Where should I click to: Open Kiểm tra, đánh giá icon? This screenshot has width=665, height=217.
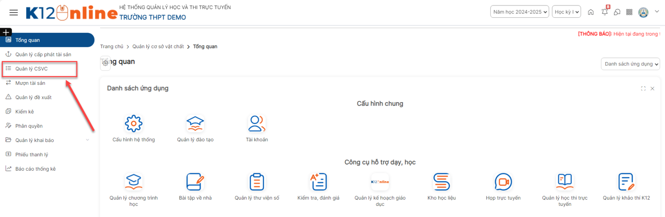[x=318, y=182]
